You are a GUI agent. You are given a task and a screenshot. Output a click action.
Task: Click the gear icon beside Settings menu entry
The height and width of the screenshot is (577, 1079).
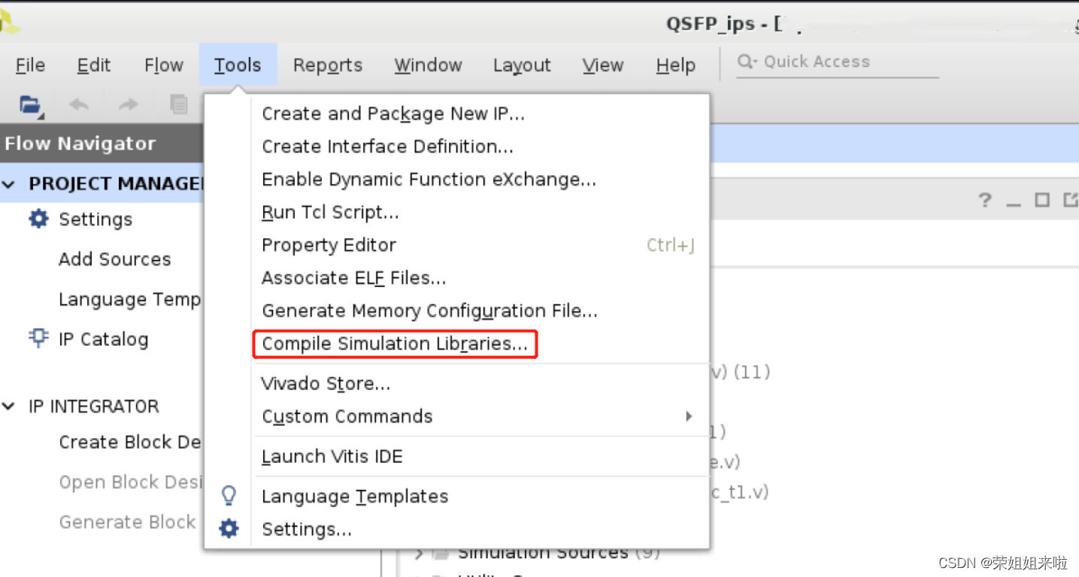coord(229,528)
